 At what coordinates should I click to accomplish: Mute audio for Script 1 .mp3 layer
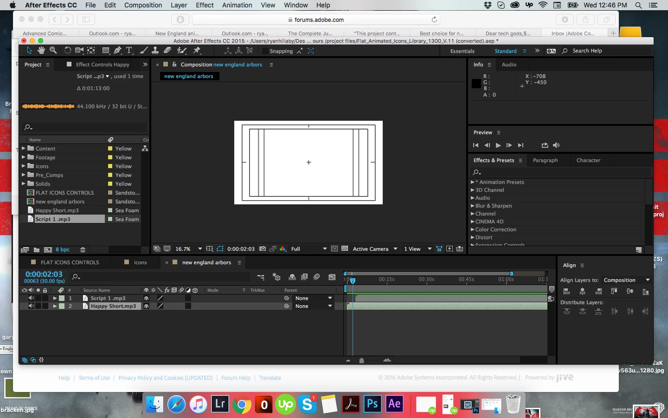click(31, 298)
